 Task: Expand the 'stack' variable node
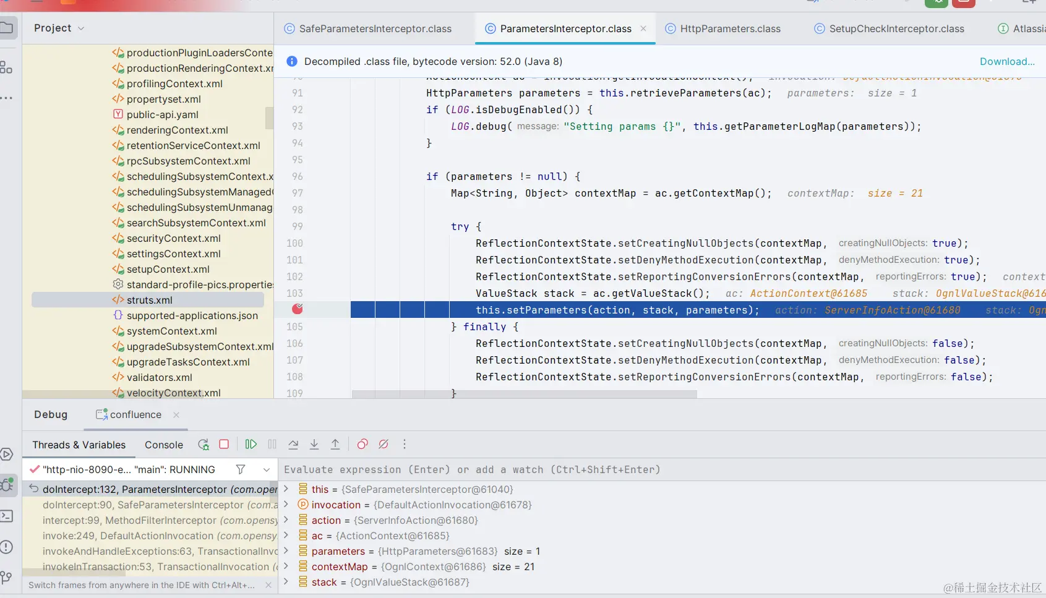[286, 582]
